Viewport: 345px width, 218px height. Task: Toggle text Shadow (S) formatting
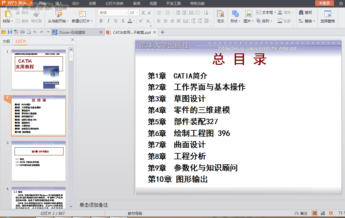pyautogui.click(x=123, y=21)
